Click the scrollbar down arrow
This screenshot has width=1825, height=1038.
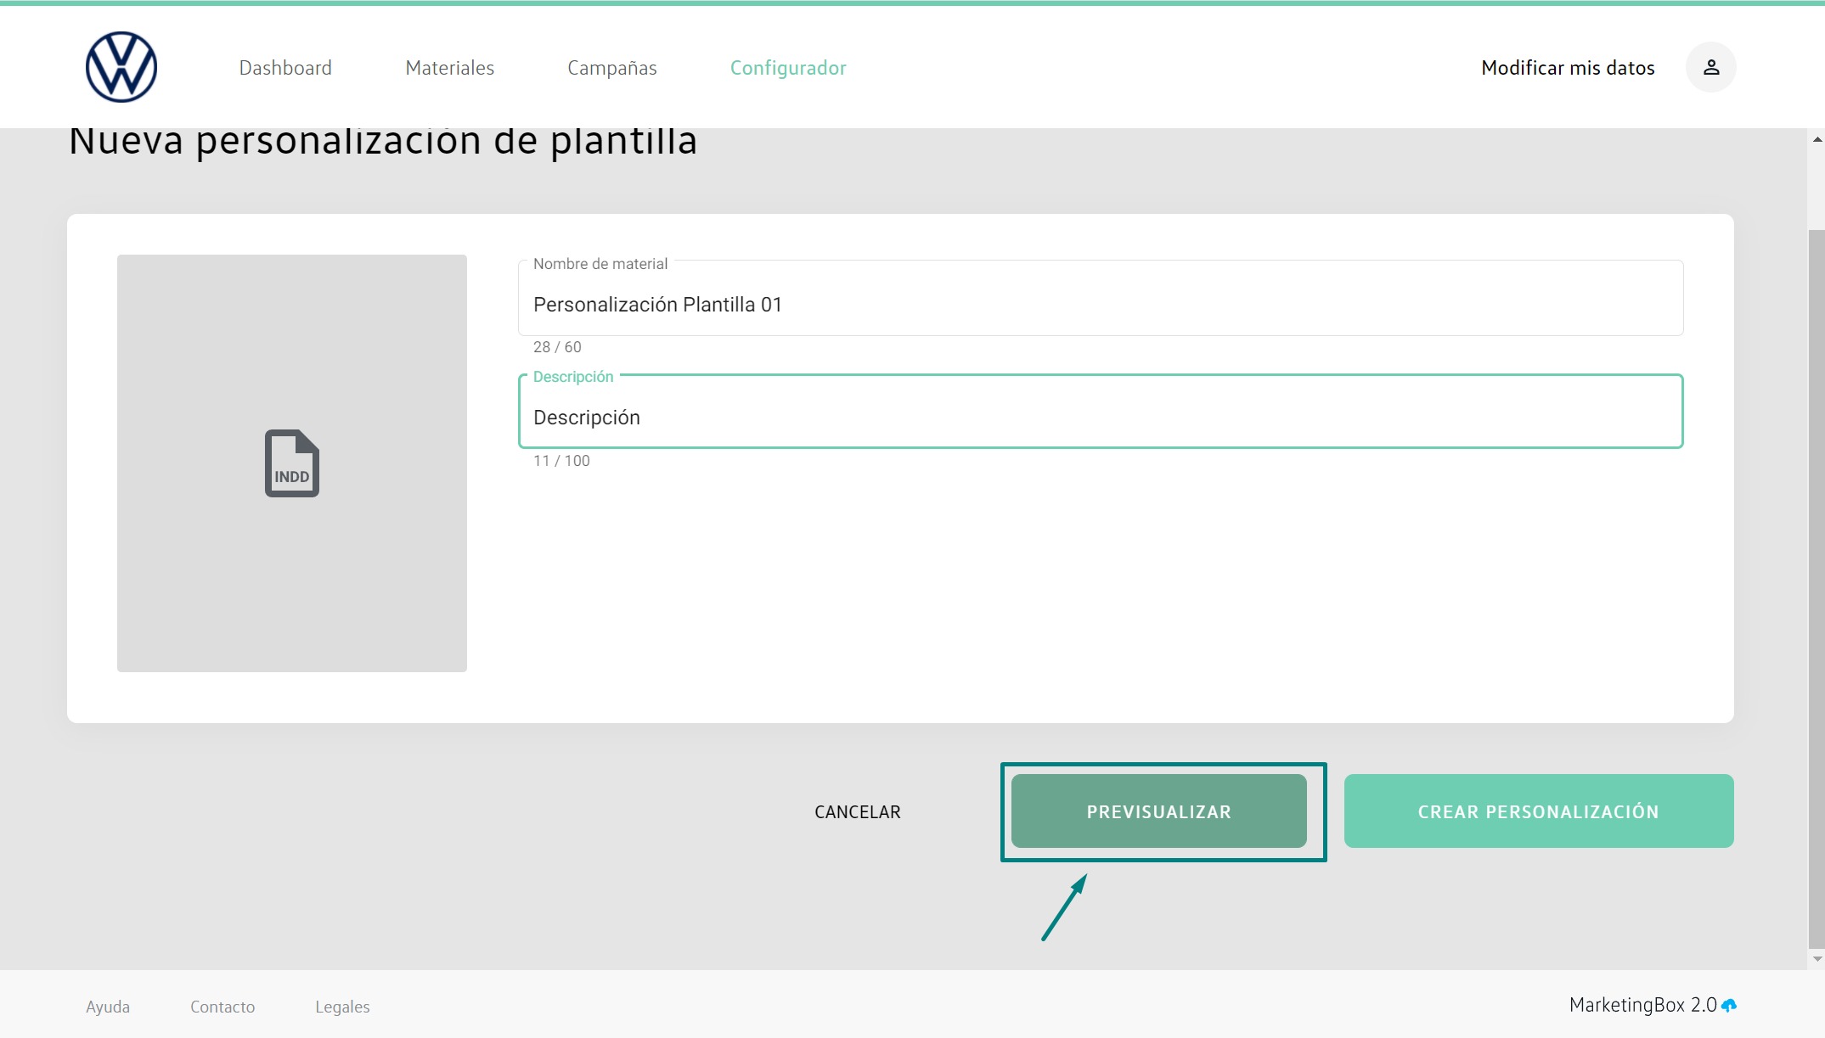tap(1817, 959)
